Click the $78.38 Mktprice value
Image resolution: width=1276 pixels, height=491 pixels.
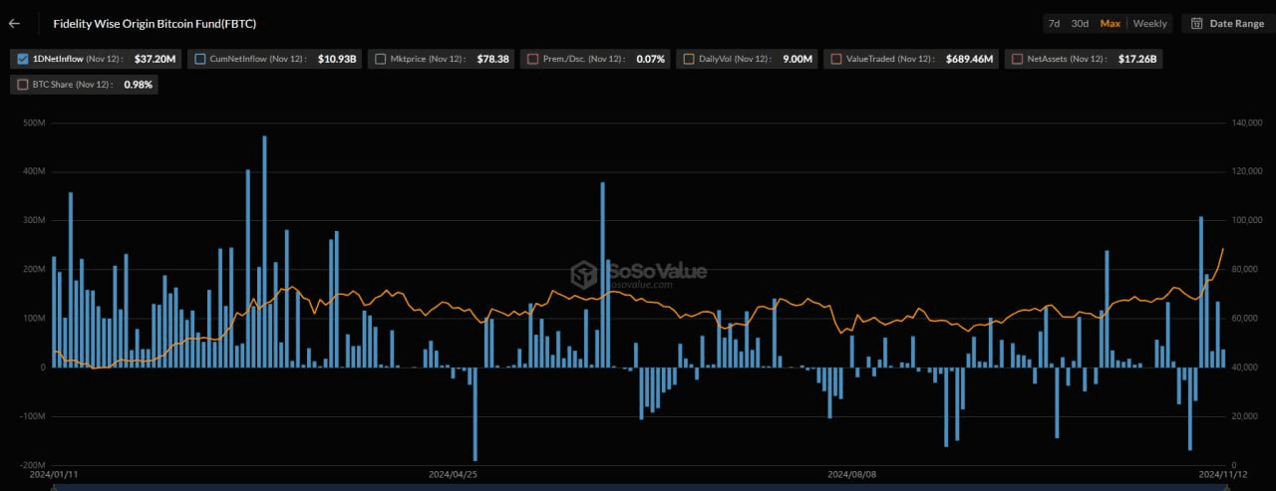click(492, 60)
